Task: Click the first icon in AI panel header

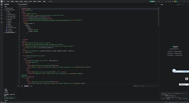Action: (177, 5)
